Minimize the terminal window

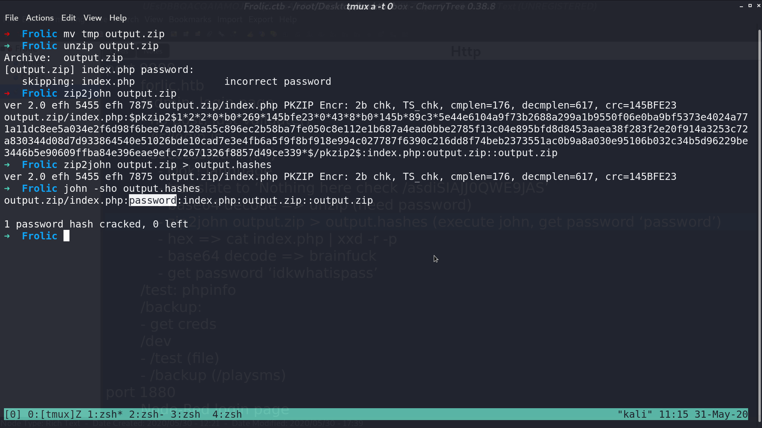pos(741,6)
